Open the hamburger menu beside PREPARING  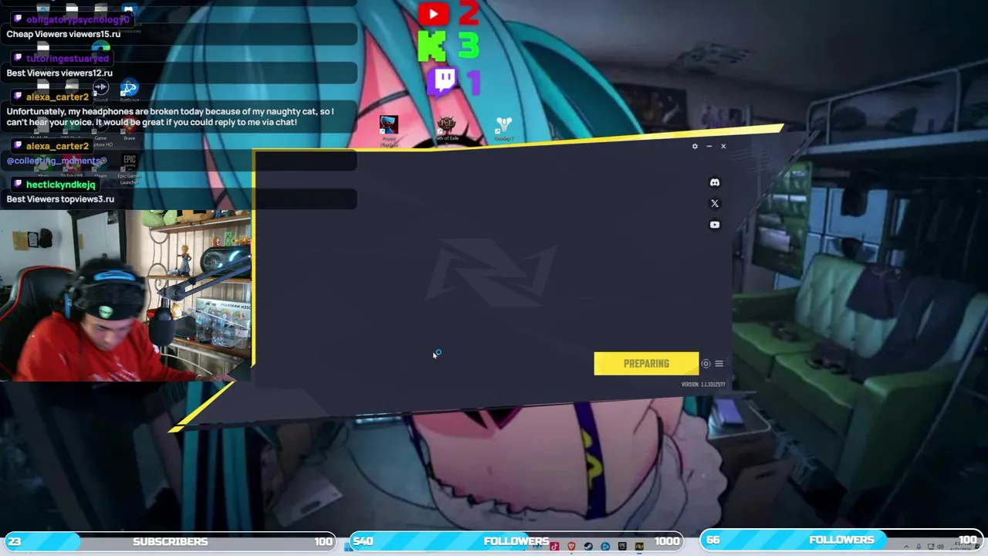[x=719, y=364]
